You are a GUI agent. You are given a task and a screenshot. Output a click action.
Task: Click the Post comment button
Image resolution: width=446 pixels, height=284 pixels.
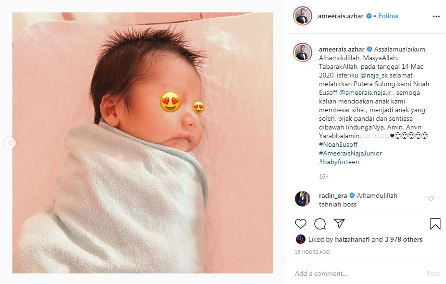click(433, 274)
